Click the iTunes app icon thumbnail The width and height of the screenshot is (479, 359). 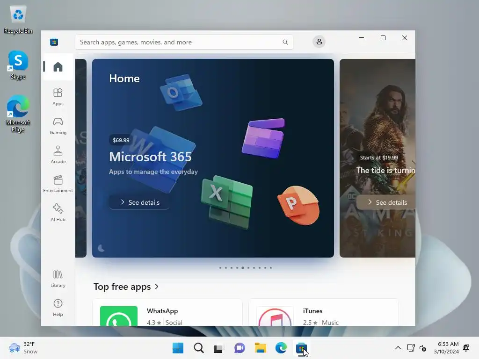click(275, 316)
